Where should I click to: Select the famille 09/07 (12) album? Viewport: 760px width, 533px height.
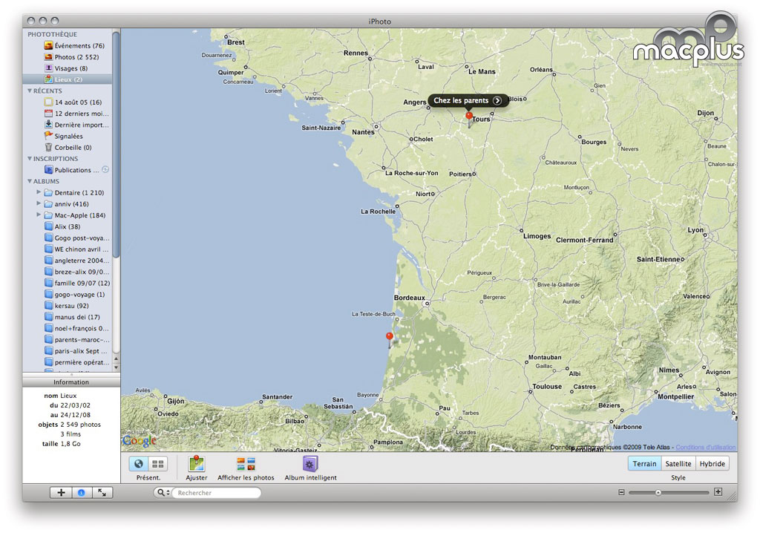76,284
